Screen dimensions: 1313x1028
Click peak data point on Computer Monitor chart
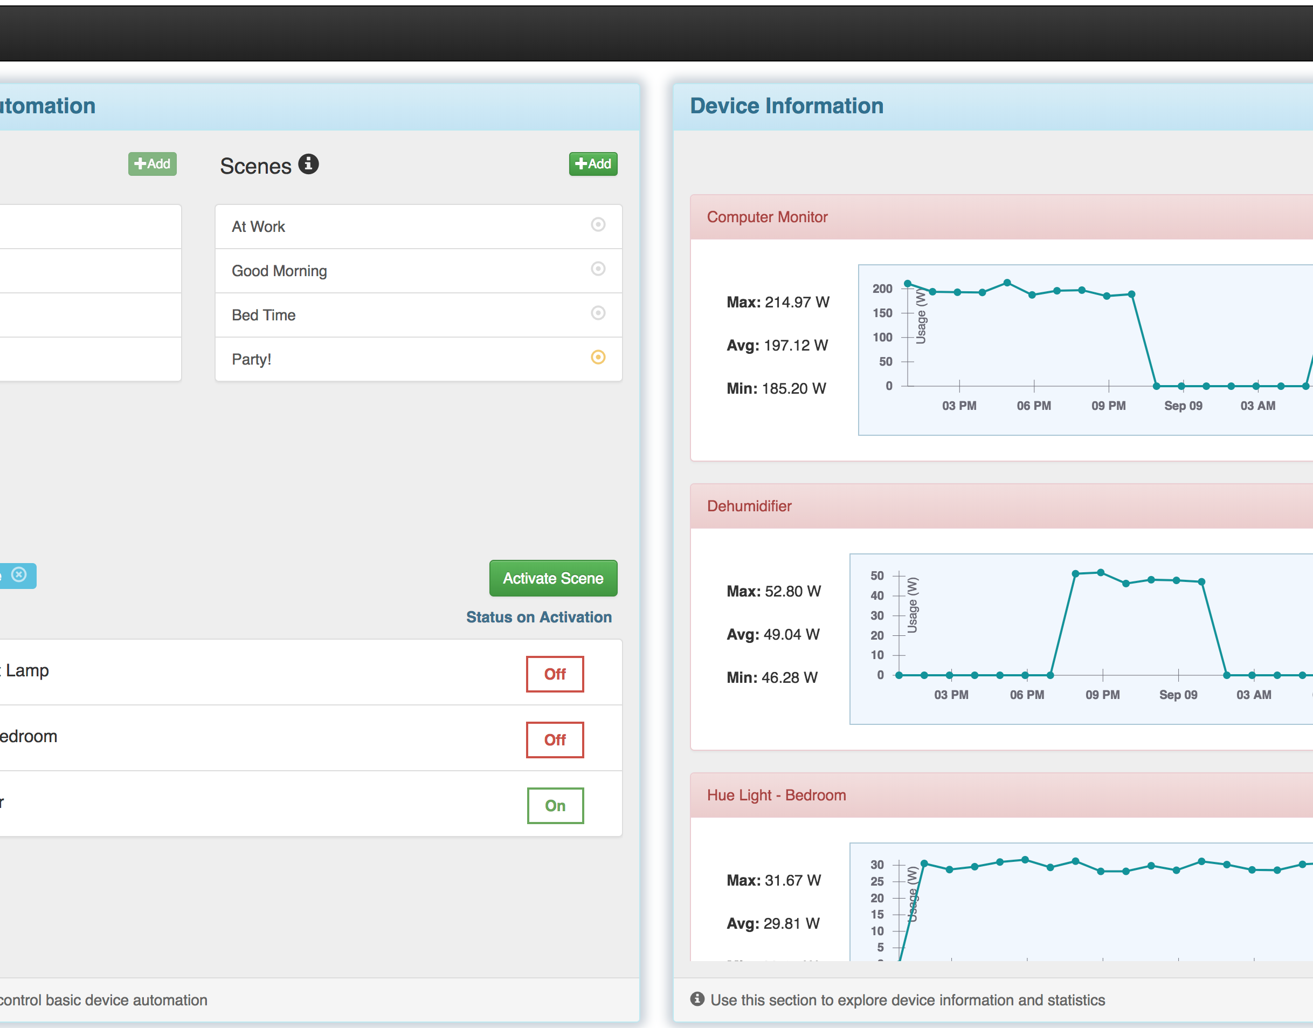point(1007,282)
